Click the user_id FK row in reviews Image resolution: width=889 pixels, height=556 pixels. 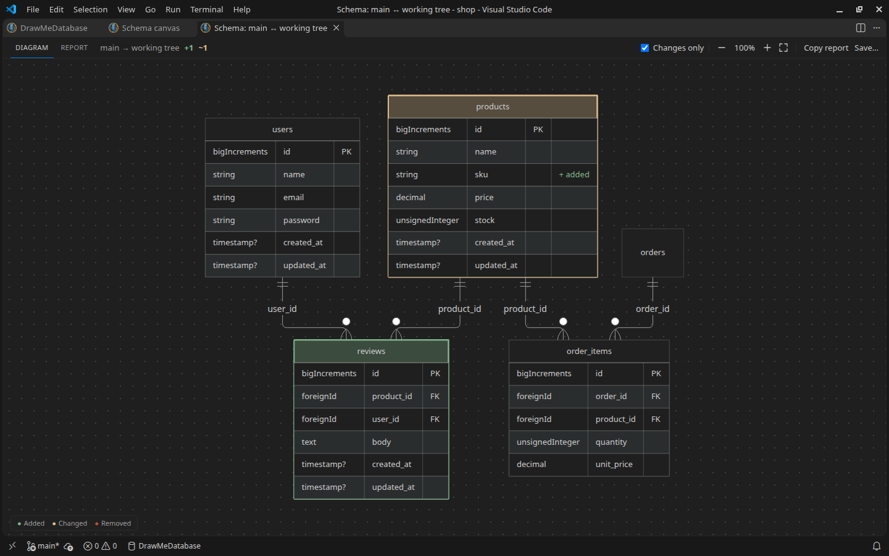(x=371, y=419)
